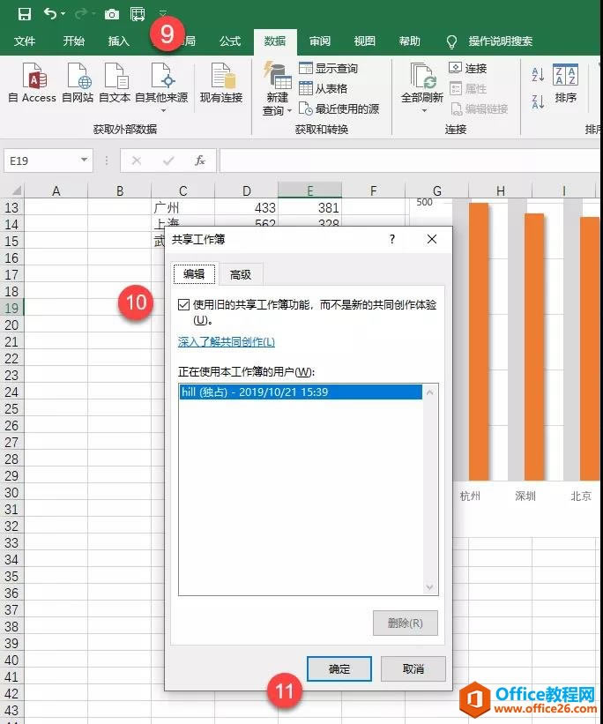This screenshot has width=603, height=724.
Task: Open the Name Box dropdown arrow
Action: pos(84,160)
